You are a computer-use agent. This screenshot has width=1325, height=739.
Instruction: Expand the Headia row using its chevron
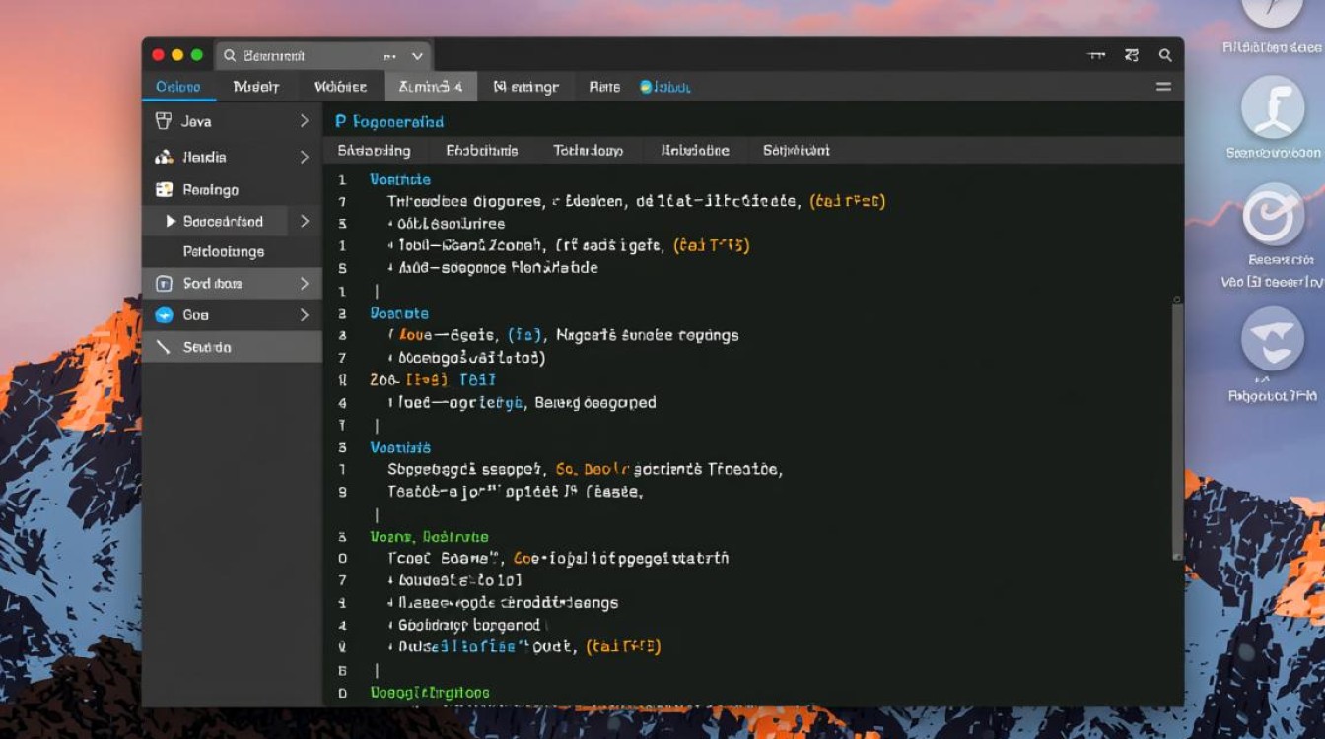click(x=304, y=158)
